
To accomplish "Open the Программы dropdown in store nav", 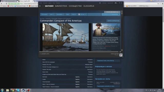I will [x=60, y=14].
